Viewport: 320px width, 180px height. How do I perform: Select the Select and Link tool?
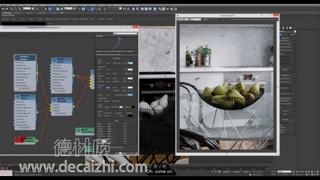tap(12, 9)
